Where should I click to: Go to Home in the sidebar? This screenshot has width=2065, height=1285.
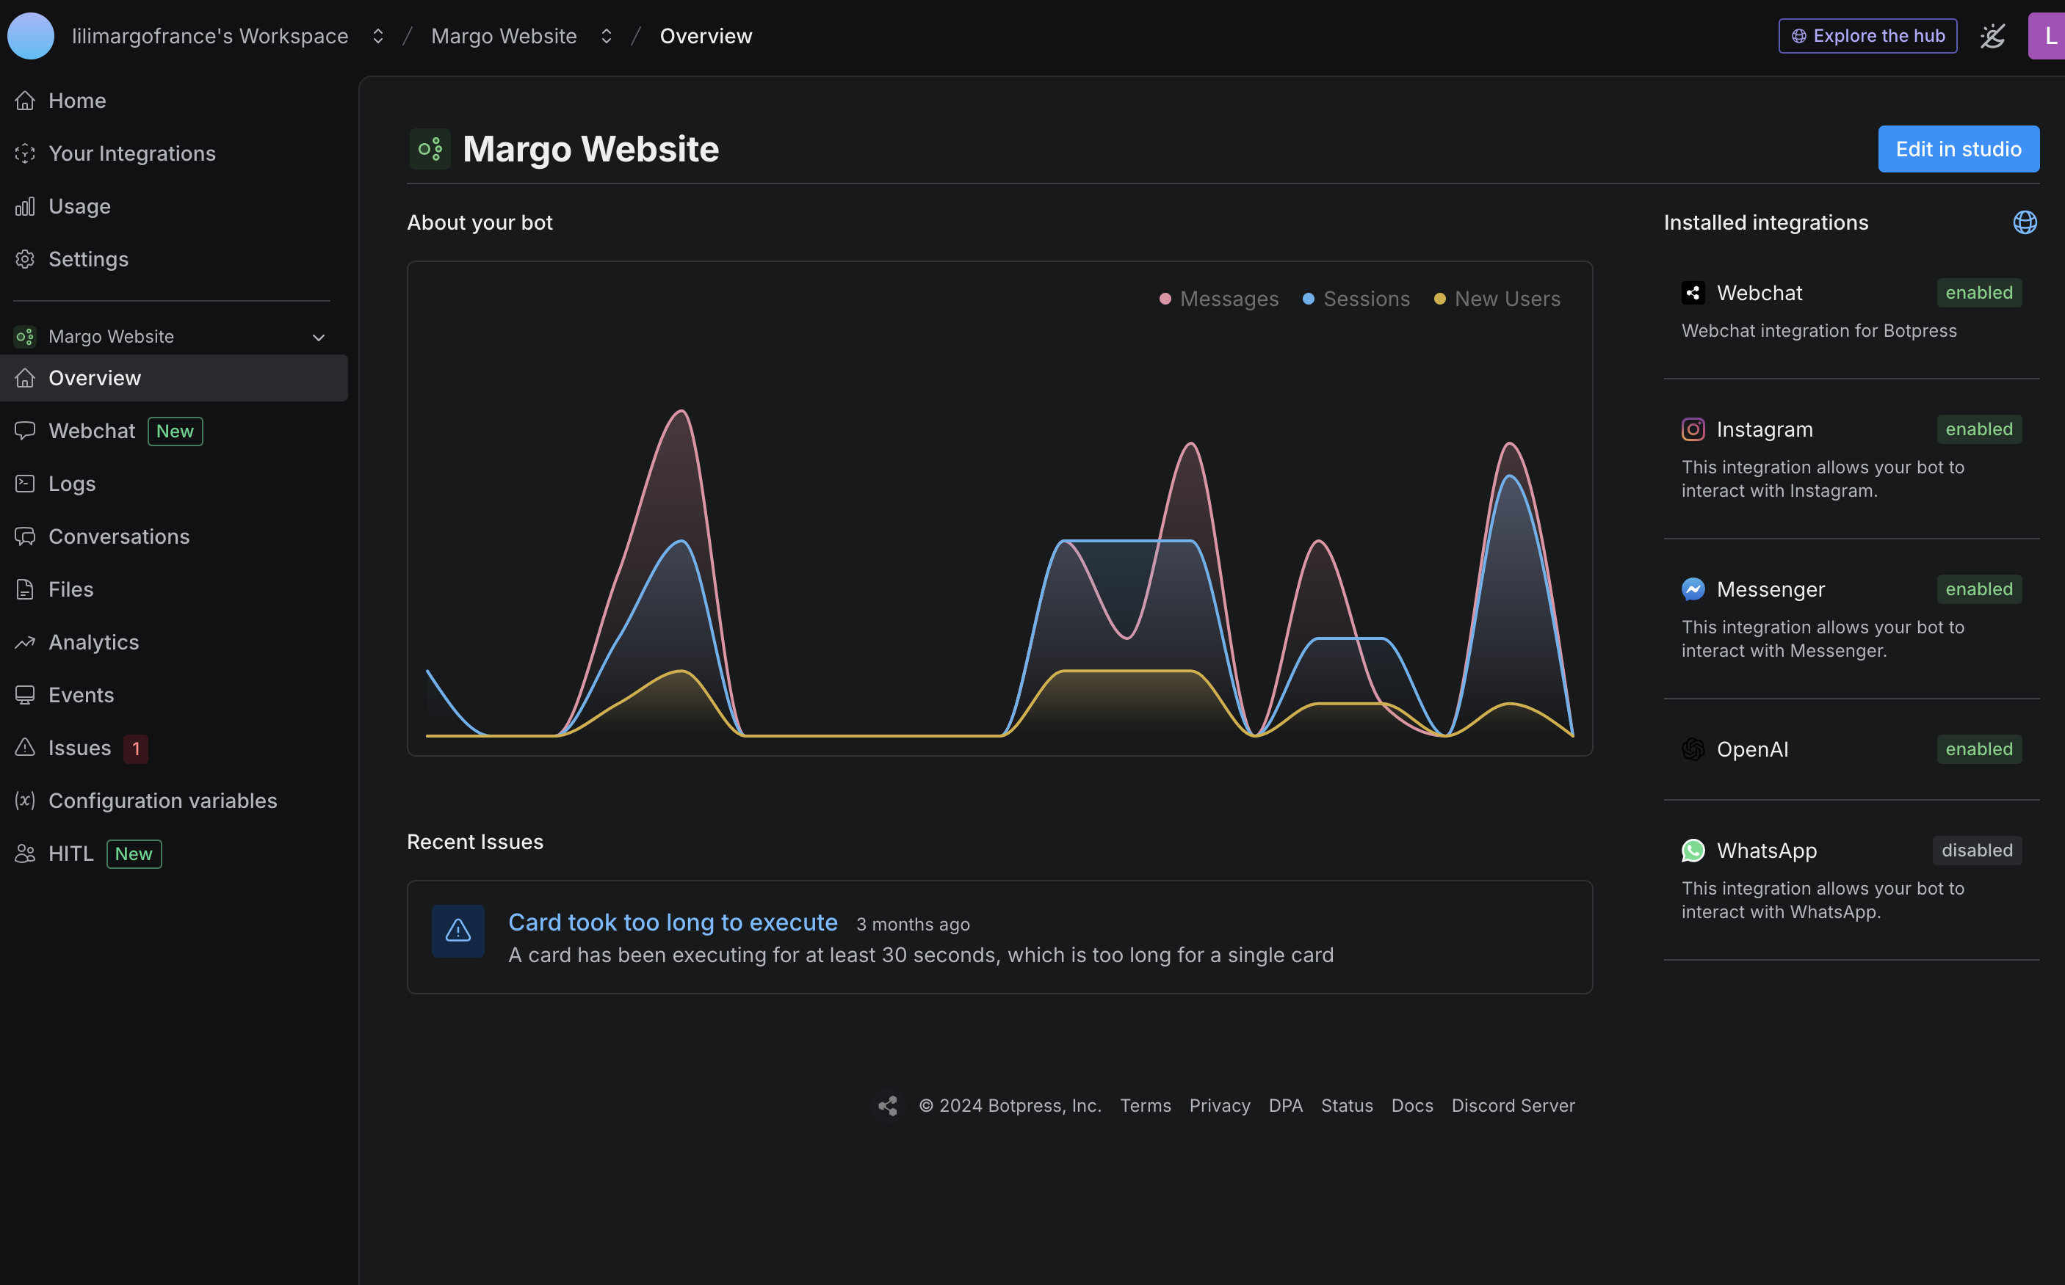[173, 101]
